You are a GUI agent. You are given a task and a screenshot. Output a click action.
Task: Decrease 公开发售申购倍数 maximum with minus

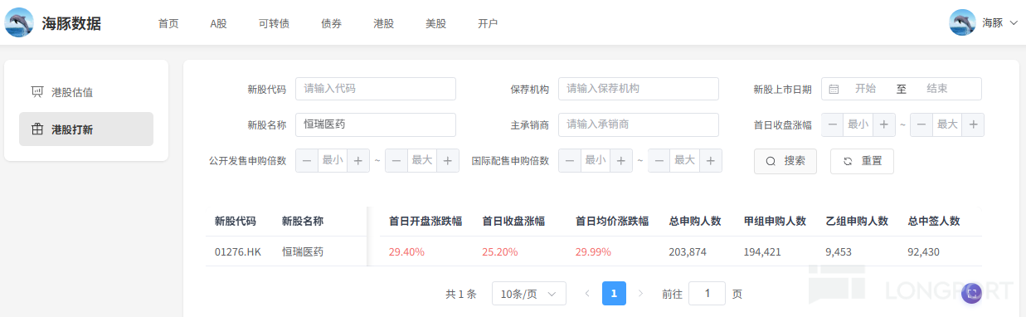[396, 160]
